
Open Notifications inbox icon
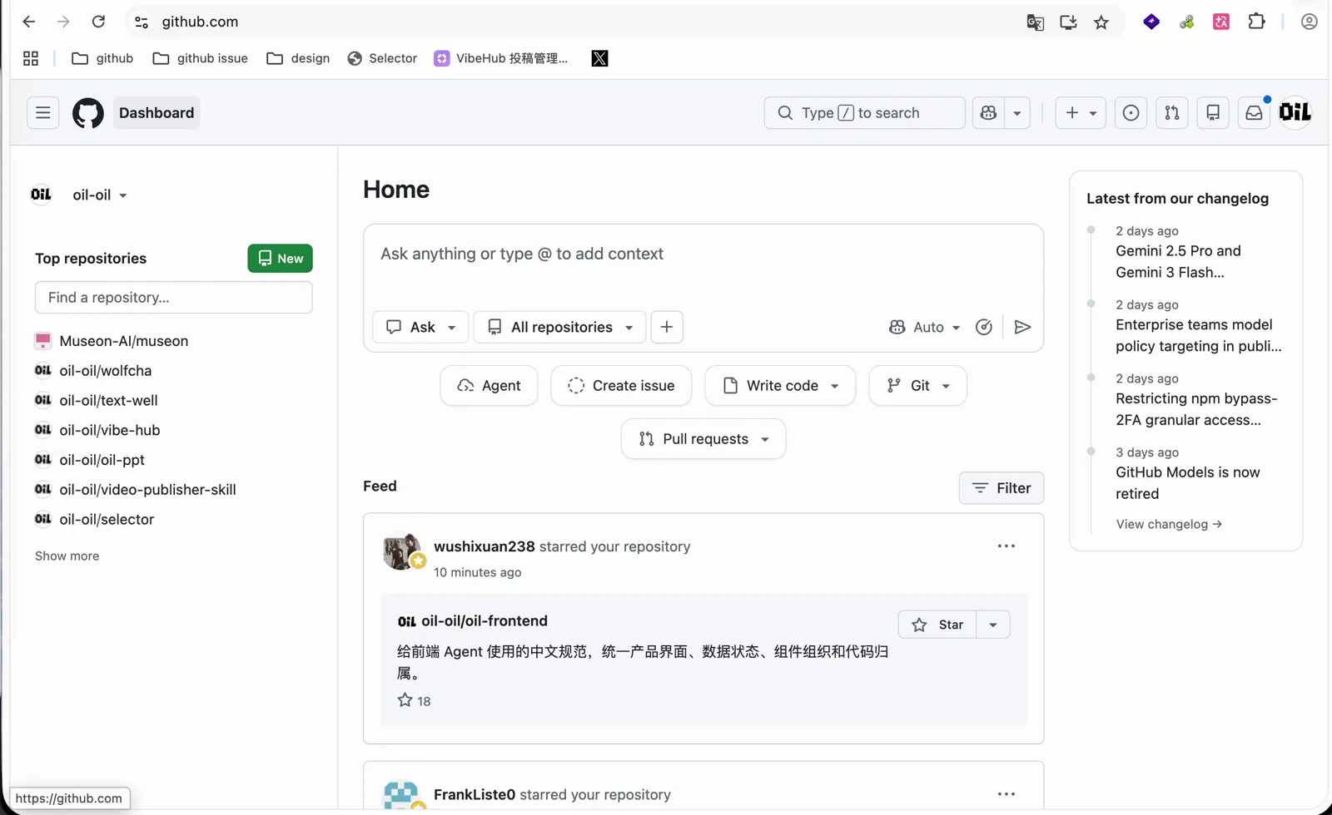point(1254,113)
